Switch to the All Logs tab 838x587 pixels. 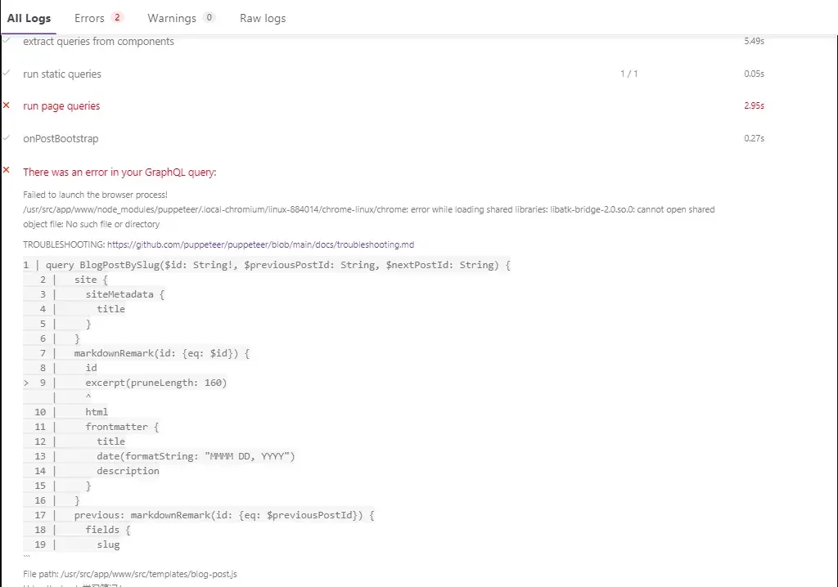(29, 18)
